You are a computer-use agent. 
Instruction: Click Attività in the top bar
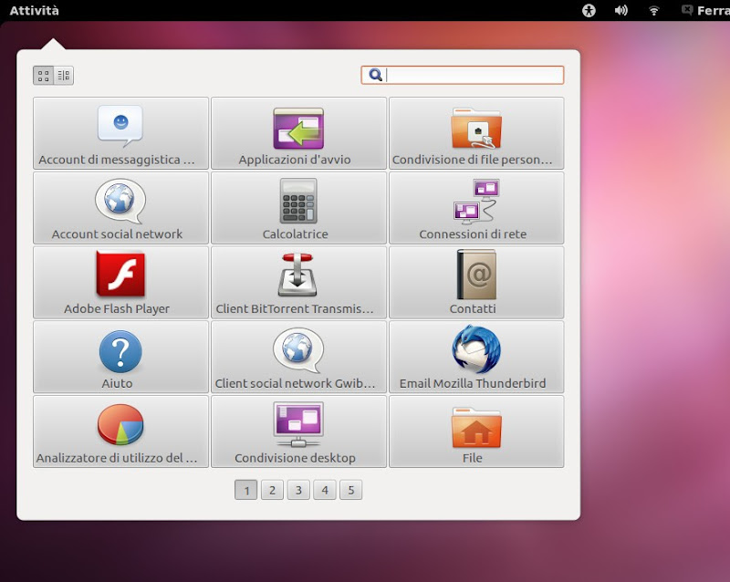(35, 10)
